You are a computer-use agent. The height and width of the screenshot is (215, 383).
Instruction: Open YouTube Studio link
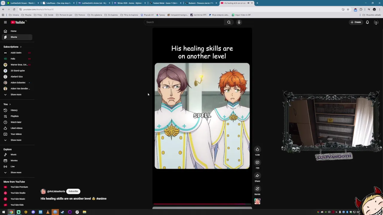pyautogui.click(x=17, y=193)
